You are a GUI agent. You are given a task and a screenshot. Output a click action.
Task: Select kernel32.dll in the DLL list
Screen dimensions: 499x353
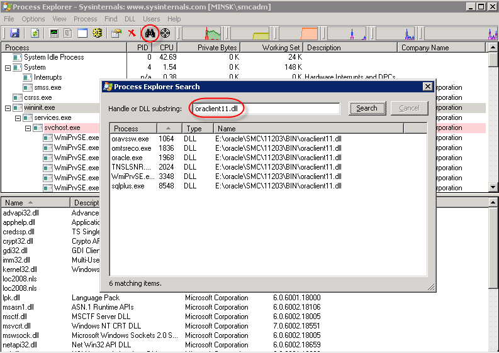coord(20,269)
